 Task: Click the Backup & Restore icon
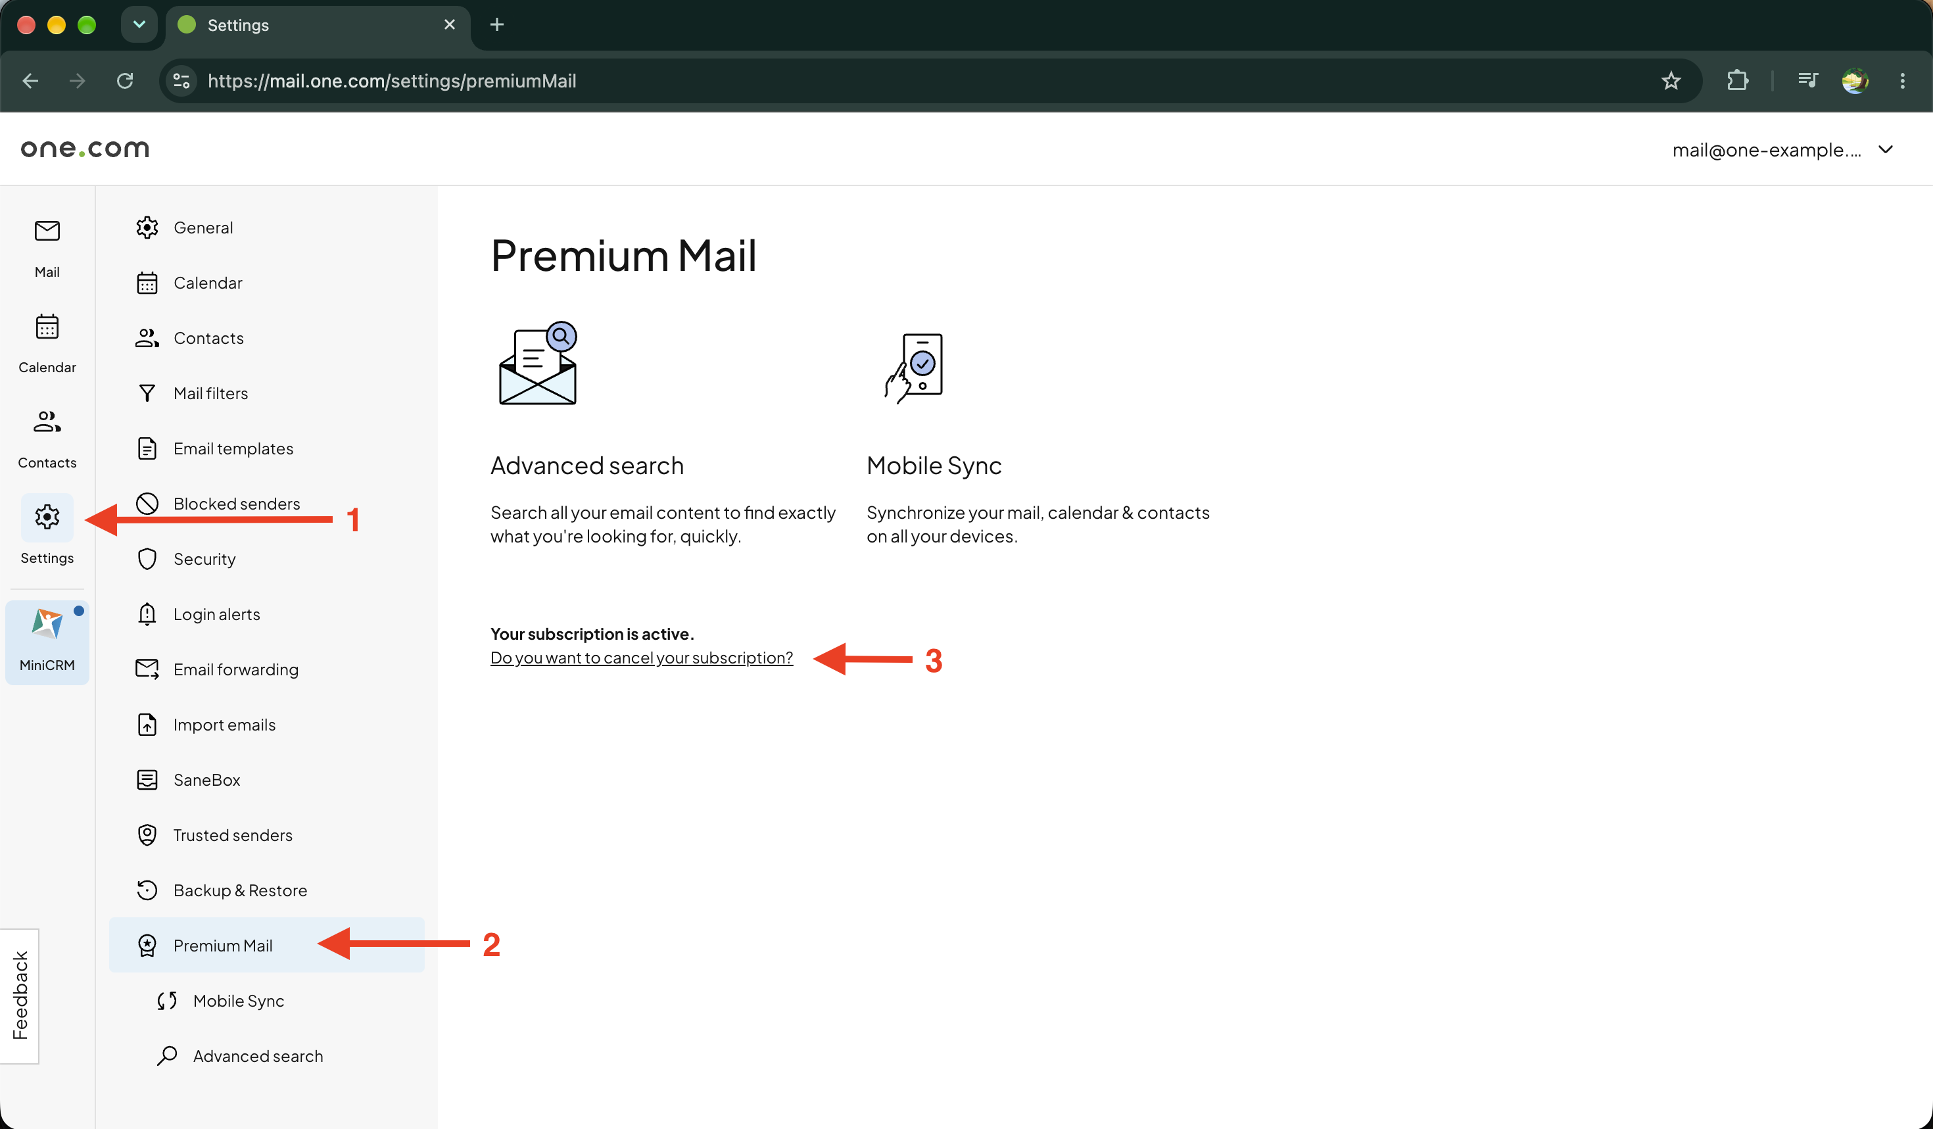pos(147,890)
